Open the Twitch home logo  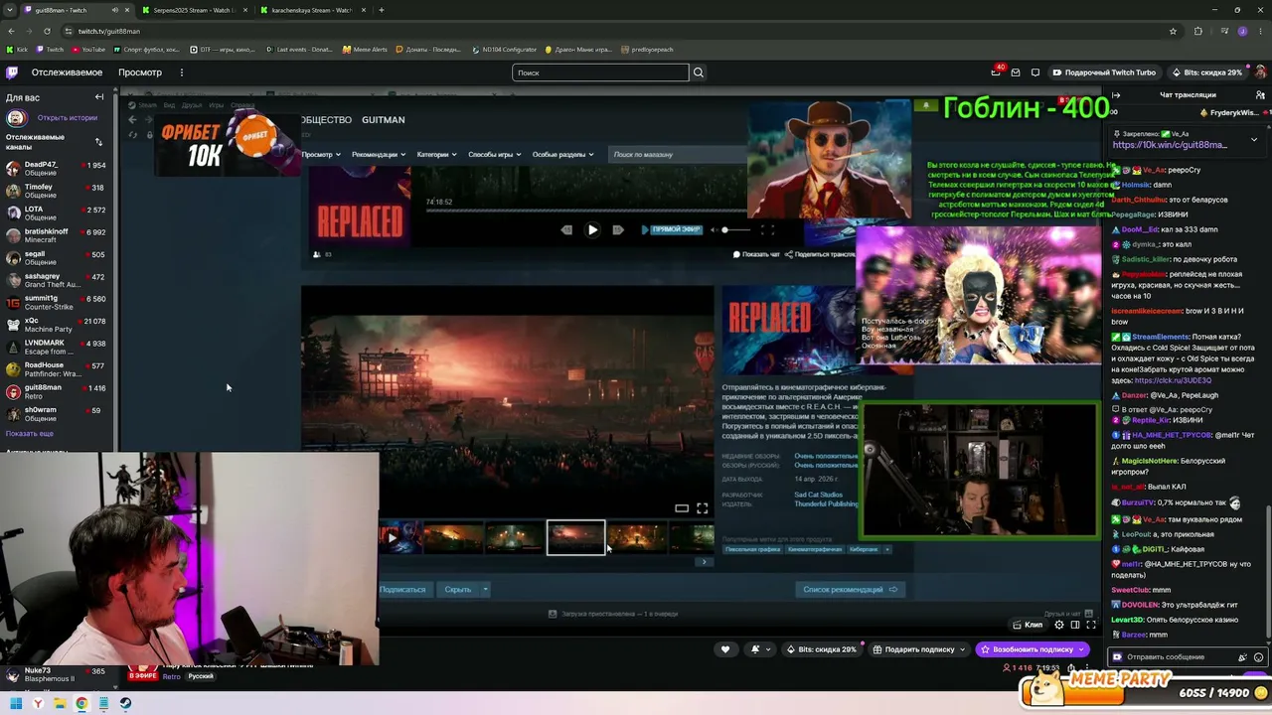12,72
